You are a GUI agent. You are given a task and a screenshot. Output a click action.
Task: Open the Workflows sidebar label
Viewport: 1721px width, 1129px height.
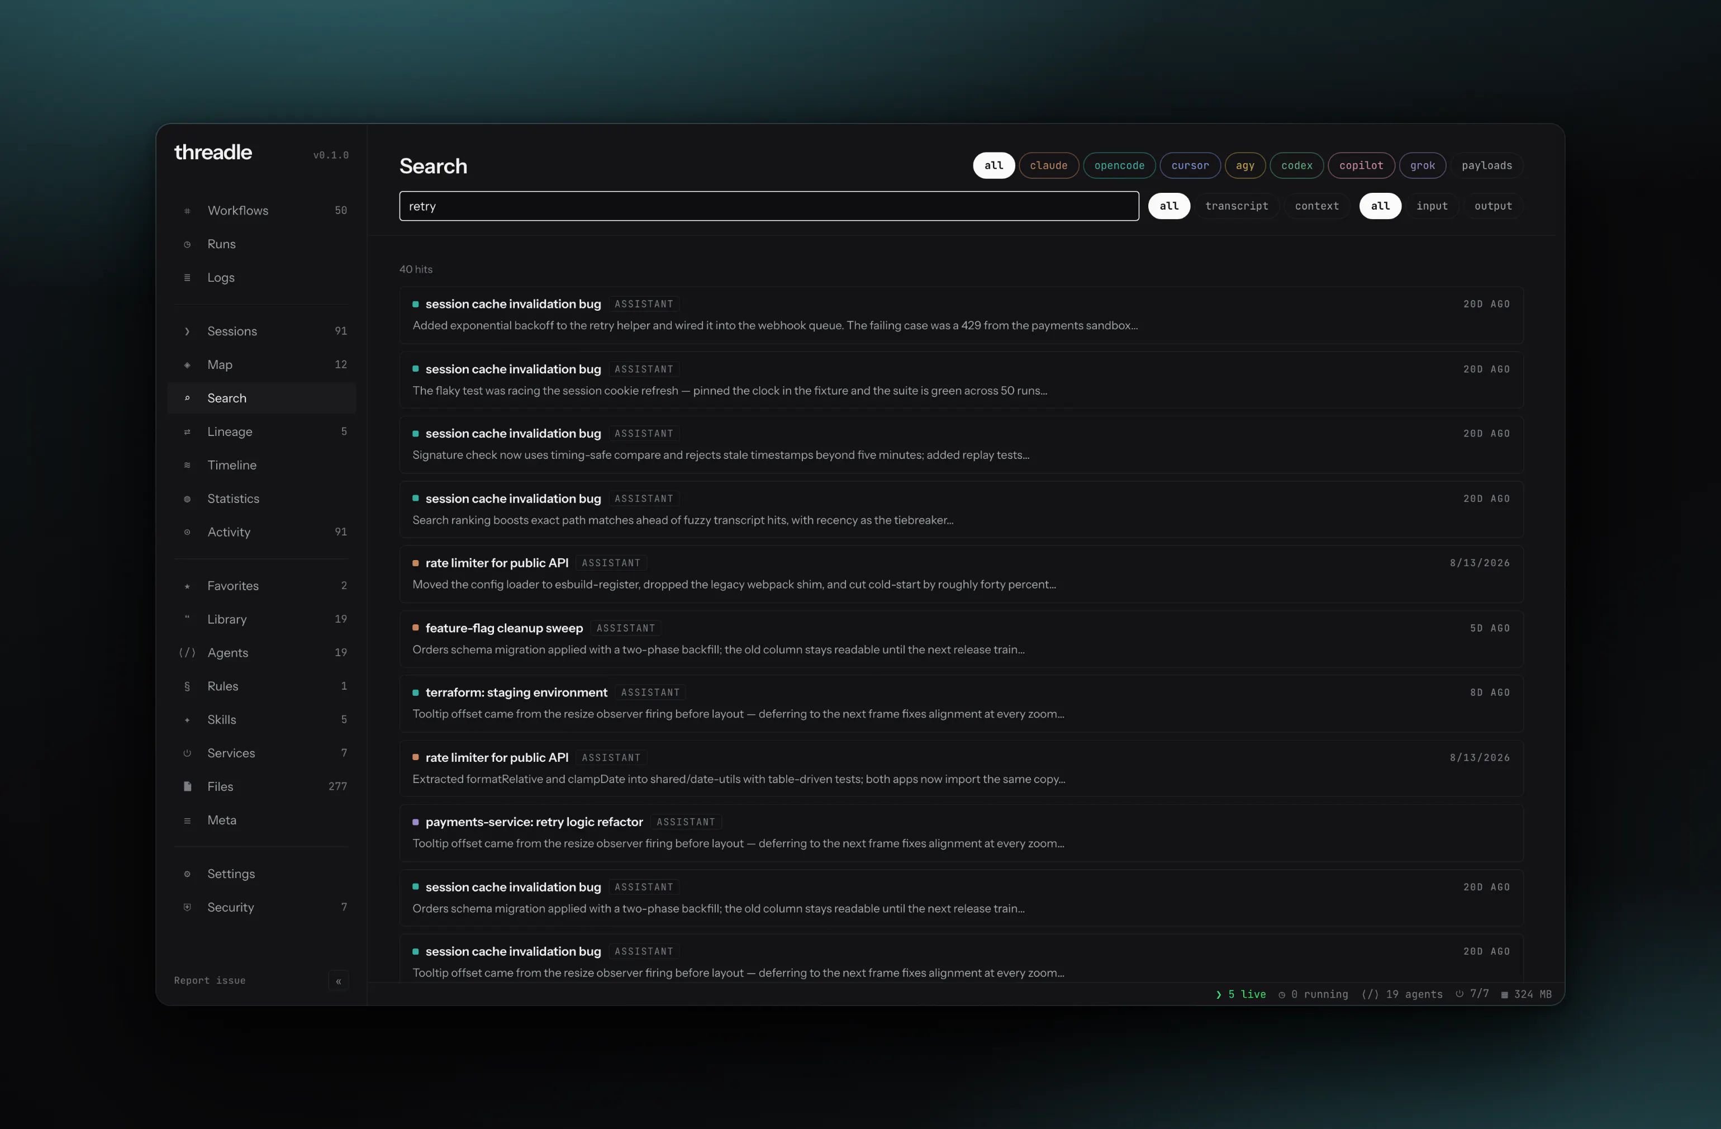pyautogui.click(x=238, y=211)
